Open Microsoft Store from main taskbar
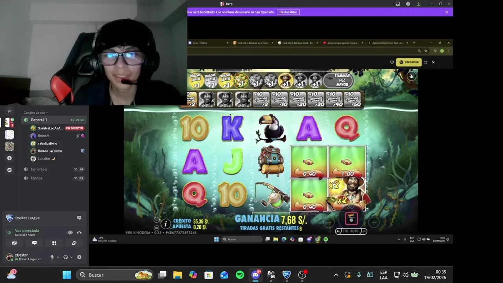 pos(209,275)
